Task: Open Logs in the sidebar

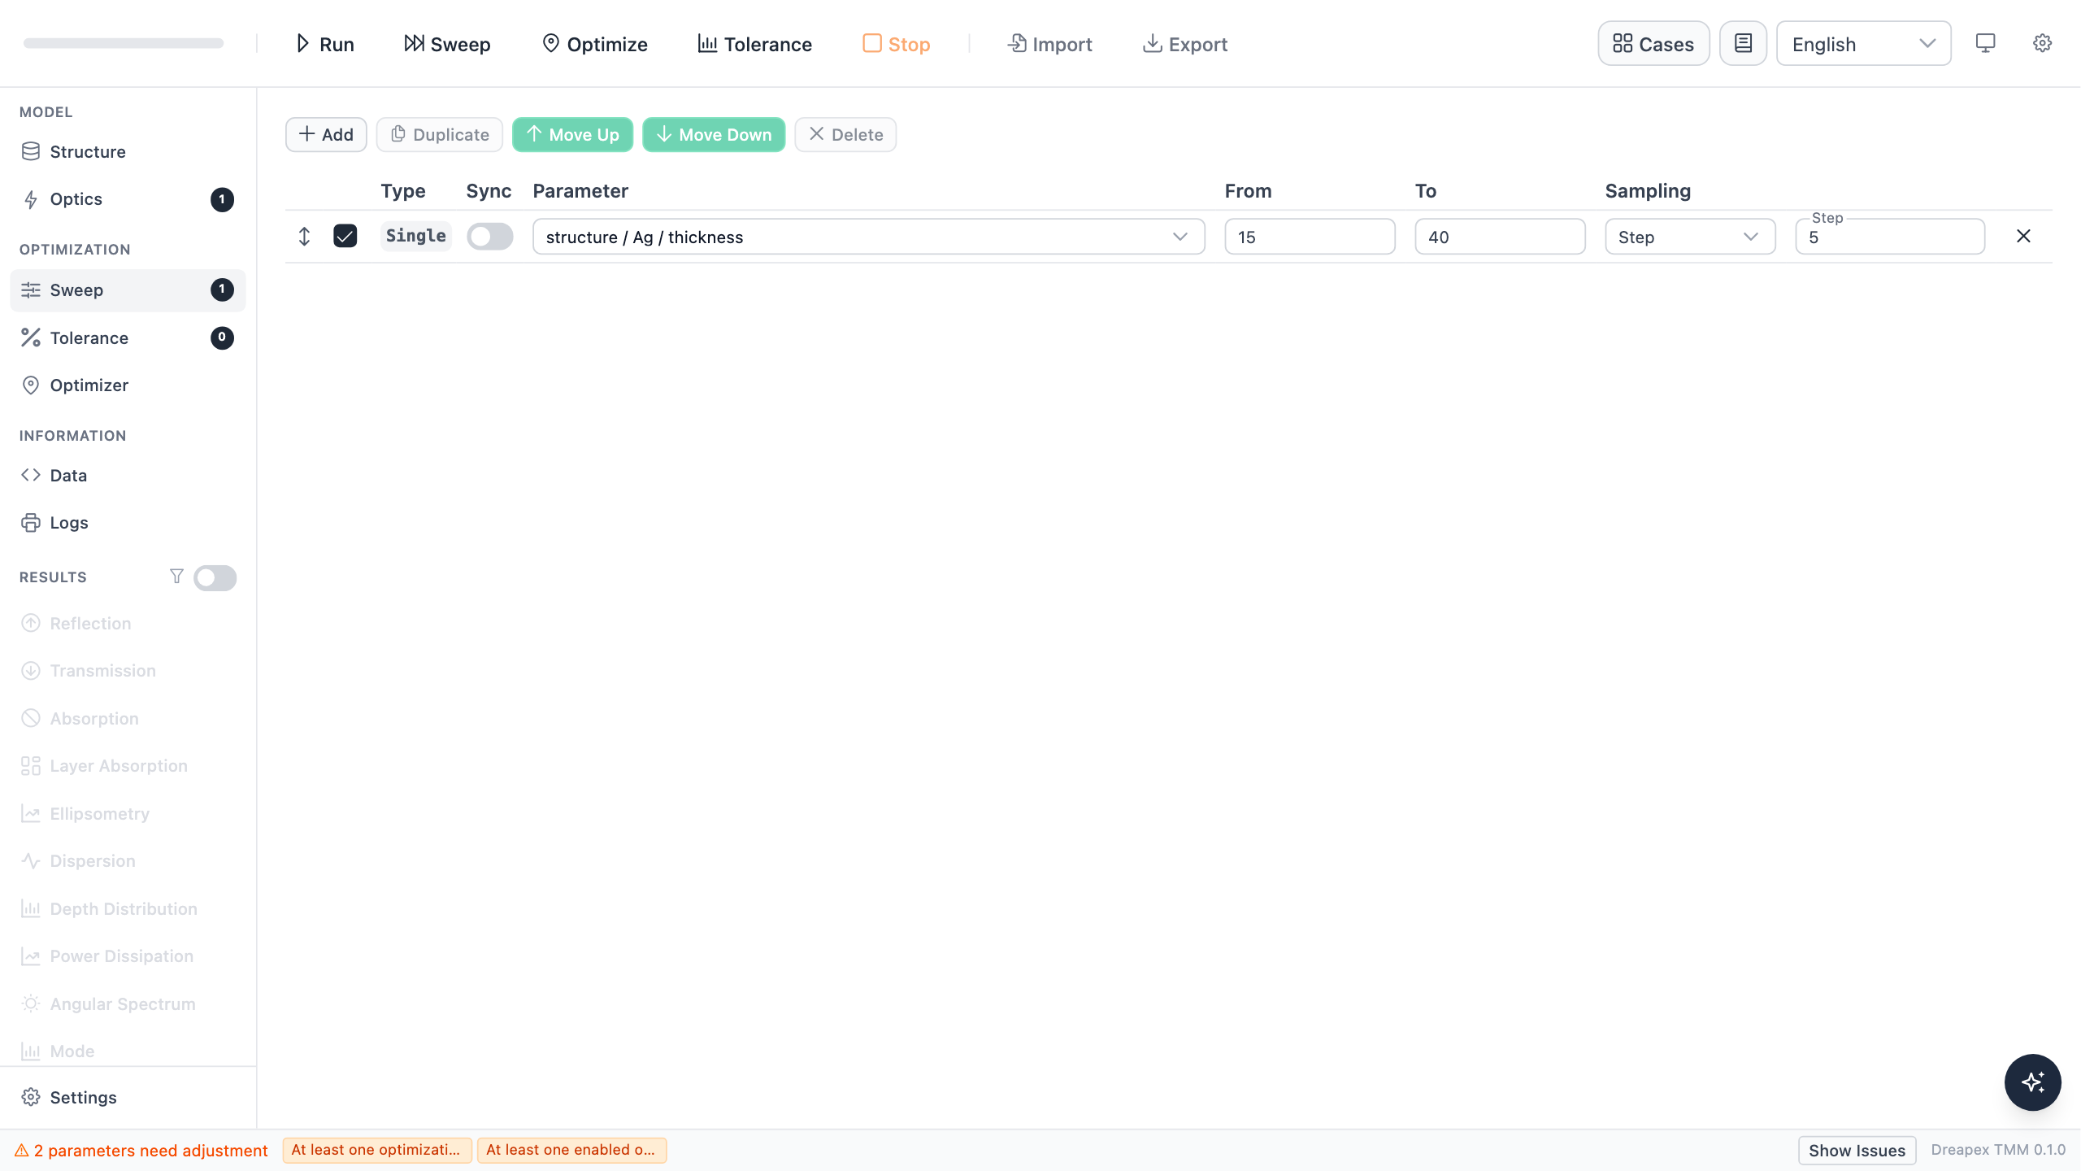Action: tap(128, 523)
